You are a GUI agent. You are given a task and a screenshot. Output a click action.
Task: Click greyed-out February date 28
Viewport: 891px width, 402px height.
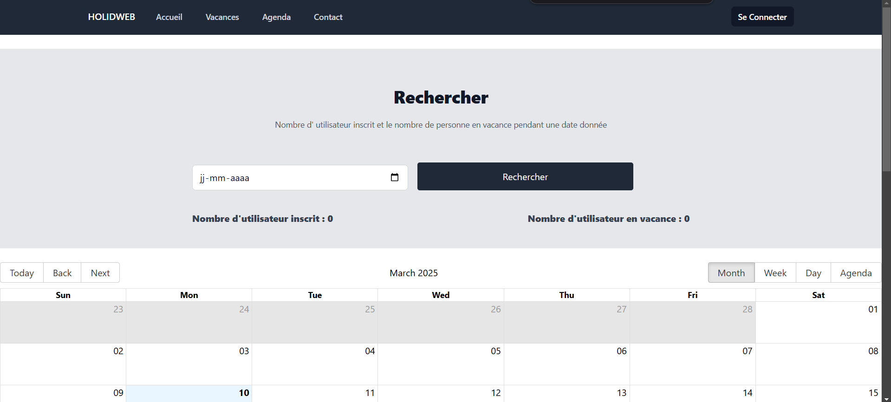(748, 309)
